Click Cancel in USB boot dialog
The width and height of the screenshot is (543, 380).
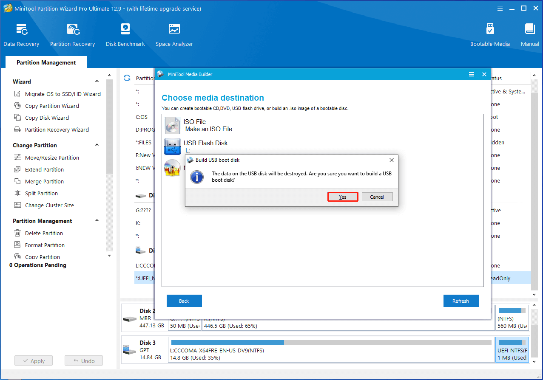377,197
